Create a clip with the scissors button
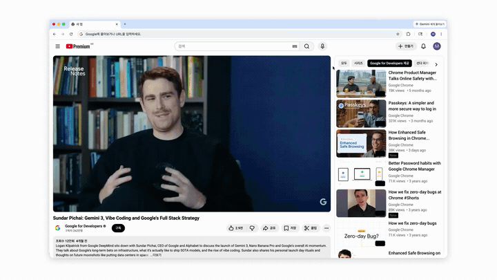Image resolution: width=497 pixels, height=280 pixels. 311,228
